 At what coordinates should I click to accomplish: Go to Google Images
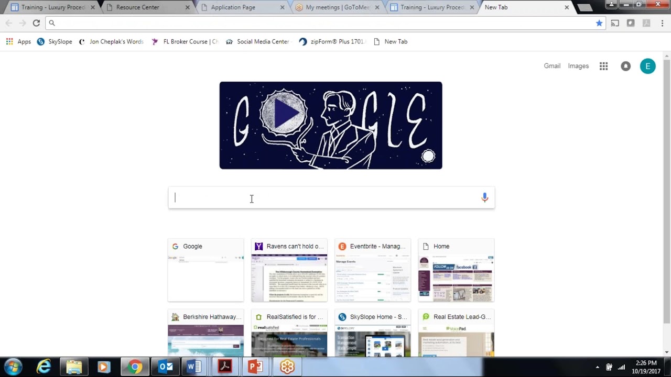point(578,66)
